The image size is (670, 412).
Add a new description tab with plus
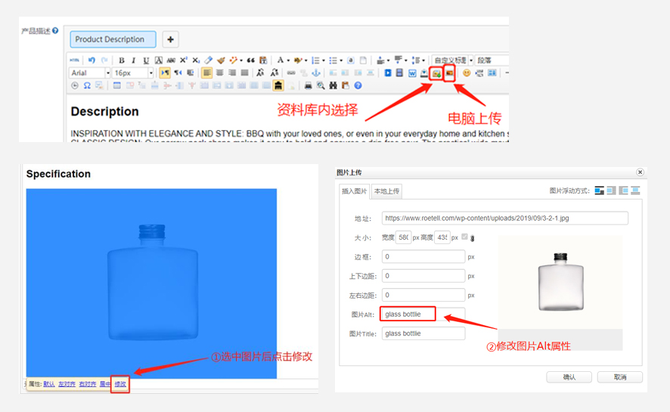(170, 39)
